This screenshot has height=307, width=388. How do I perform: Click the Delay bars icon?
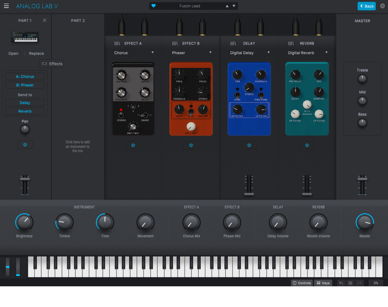pos(233,43)
